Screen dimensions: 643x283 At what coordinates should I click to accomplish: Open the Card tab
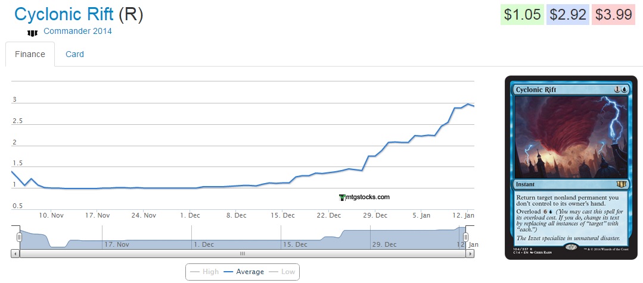point(74,54)
